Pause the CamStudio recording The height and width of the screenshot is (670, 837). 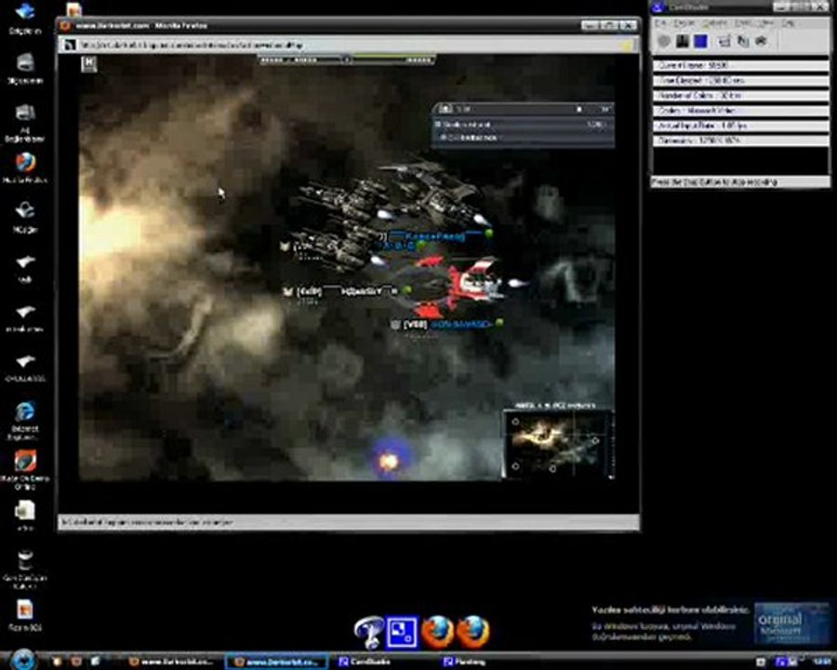[683, 41]
